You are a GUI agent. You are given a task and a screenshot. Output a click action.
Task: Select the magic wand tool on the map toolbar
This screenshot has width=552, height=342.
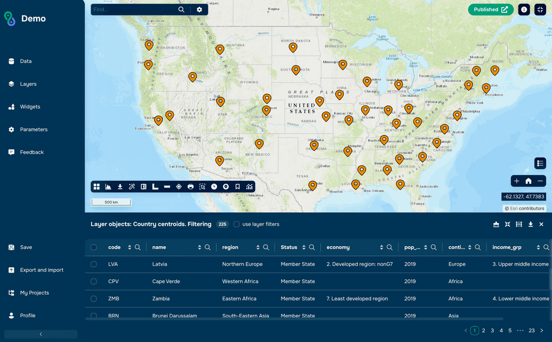tap(132, 186)
